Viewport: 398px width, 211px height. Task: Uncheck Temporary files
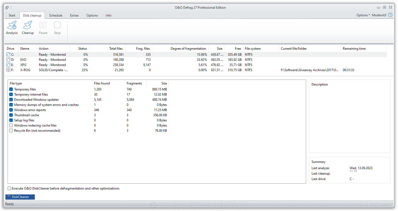[x=11, y=89]
